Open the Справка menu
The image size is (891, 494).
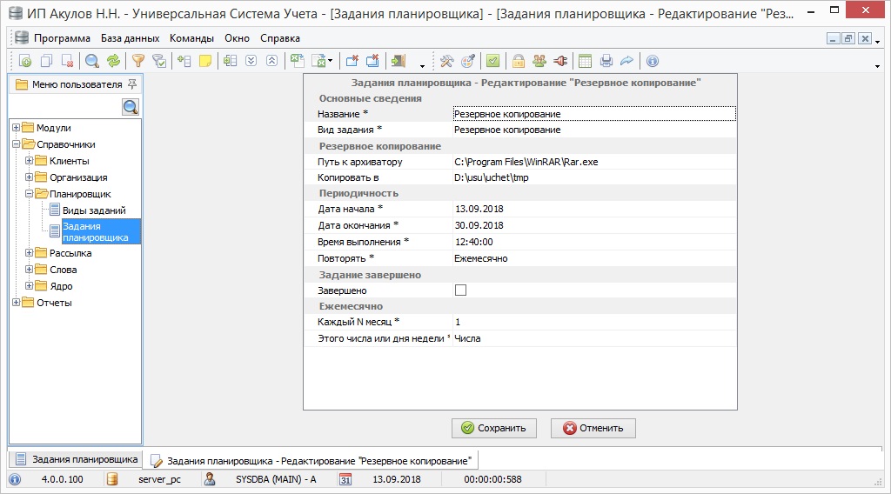pyautogui.click(x=280, y=38)
